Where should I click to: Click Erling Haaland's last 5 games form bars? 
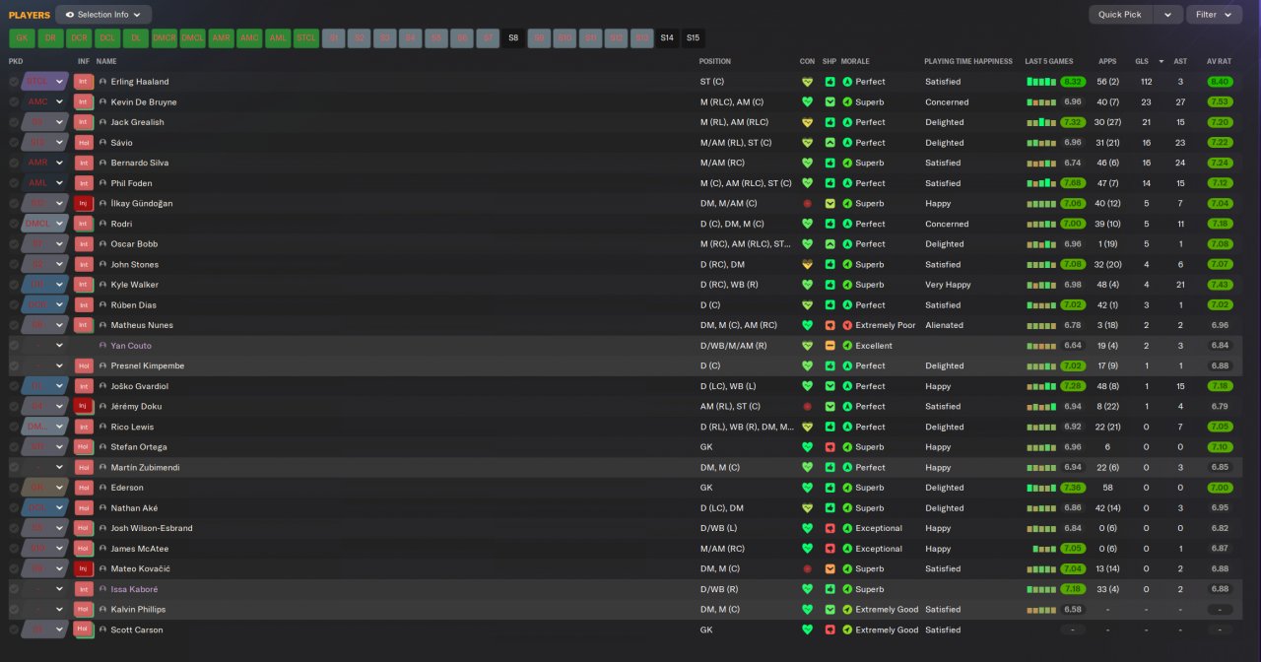[1041, 82]
